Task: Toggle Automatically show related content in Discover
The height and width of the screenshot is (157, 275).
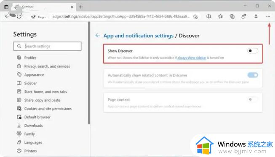Action: 253,75
